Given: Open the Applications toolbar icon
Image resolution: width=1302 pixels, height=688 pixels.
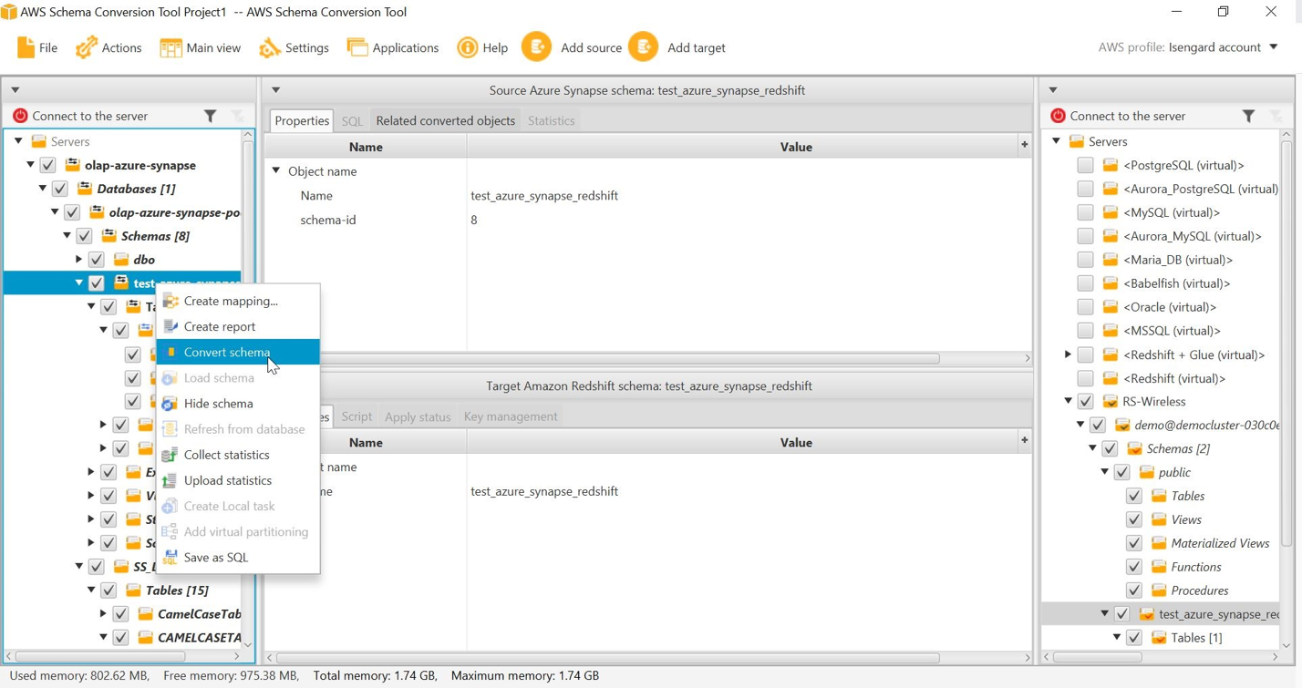Looking at the screenshot, I should 356,47.
